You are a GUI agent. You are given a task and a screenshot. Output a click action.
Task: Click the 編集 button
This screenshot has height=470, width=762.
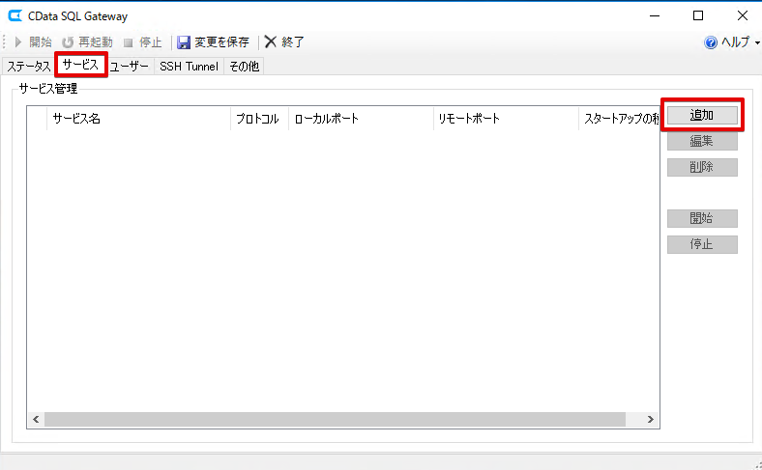point(702,141)
